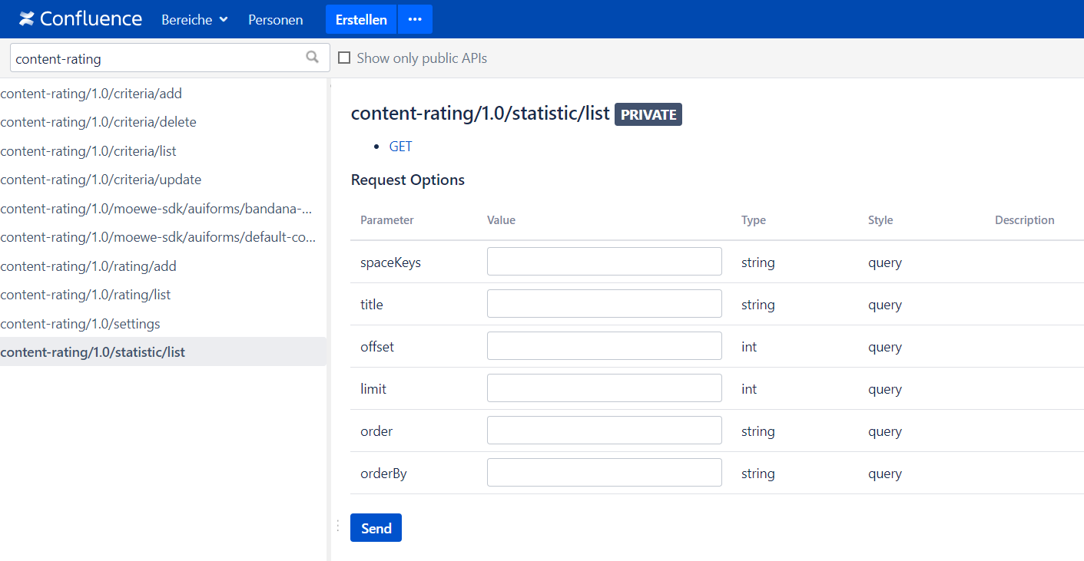Screen dimensions: 1084x561
Task: Click the offset value input field
Action: pos(604,346)
